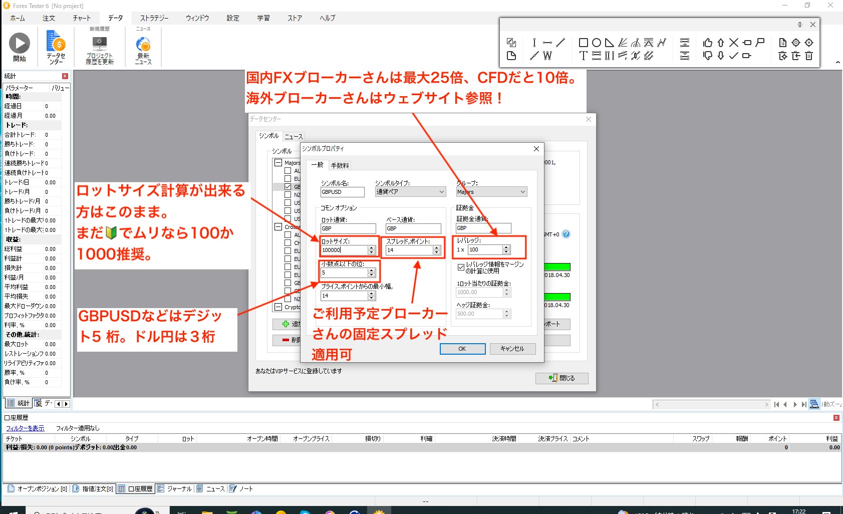
Task: Switch to the オープンポジション bottom tab
Action: click(x=38, y=488)
